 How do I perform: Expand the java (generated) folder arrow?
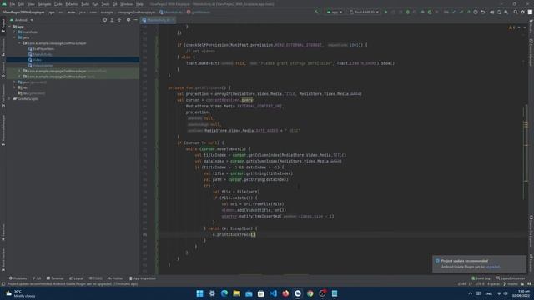point(15,82)
